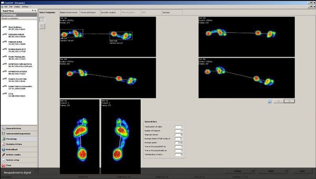This screenshot has height=179, width=316.
Task: Select the Orthotic insoles icon
Action: 4,154
